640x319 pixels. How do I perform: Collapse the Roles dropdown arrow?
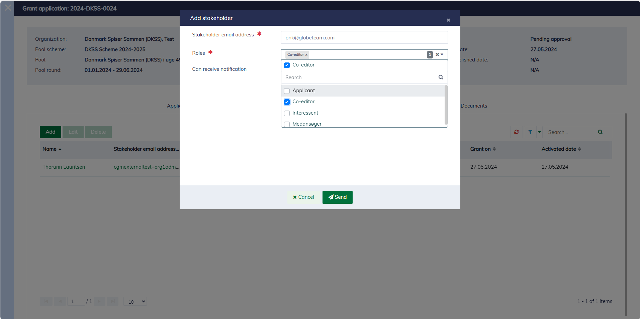click(x=442, y=54)
